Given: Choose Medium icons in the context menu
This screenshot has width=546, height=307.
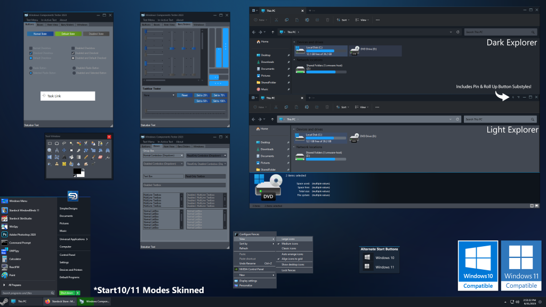Looking at the screenshot, I should point(291,244).
